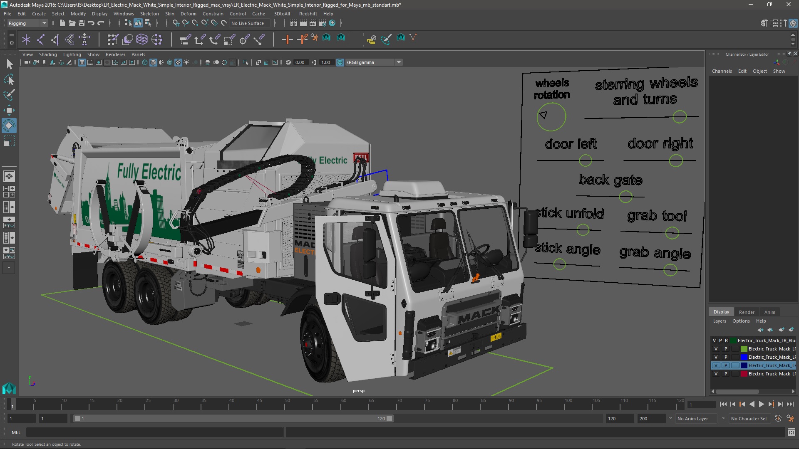Toggle the ON color management button

click(x=340, y=62)
